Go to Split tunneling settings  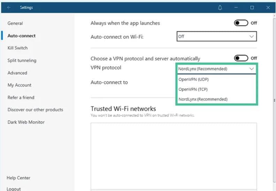[x=22, y=61]
